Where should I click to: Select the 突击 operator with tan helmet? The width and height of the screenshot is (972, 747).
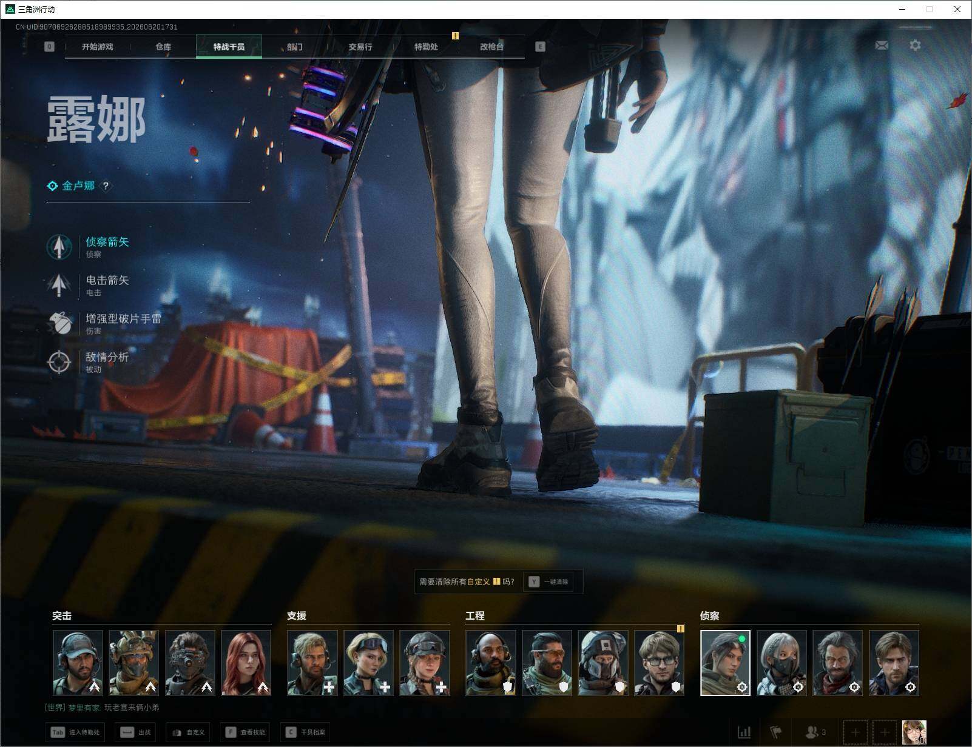(133, 663)
